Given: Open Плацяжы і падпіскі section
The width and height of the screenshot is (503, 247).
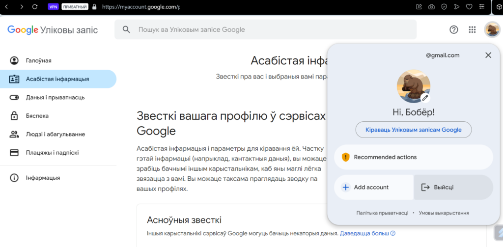Looking at the screenshot, I should [x=58, y=153].
